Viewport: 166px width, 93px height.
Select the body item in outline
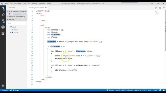[x=16, y=33]
